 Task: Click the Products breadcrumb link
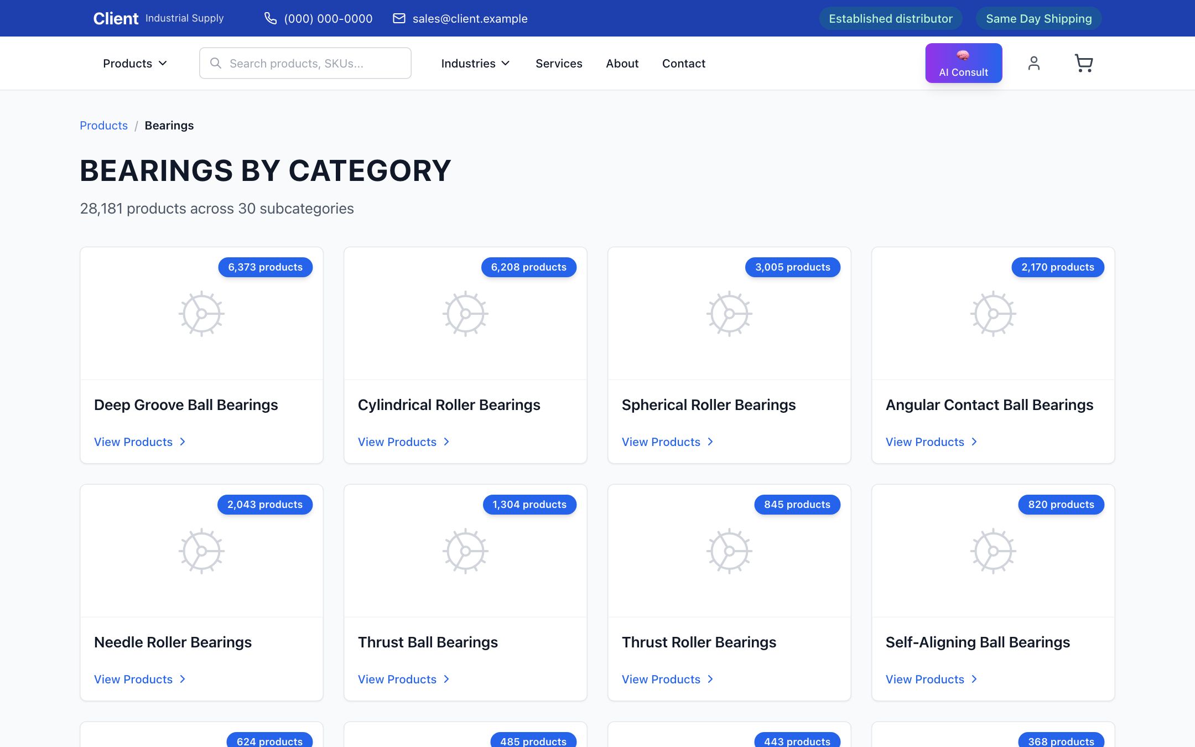[103, 125]
